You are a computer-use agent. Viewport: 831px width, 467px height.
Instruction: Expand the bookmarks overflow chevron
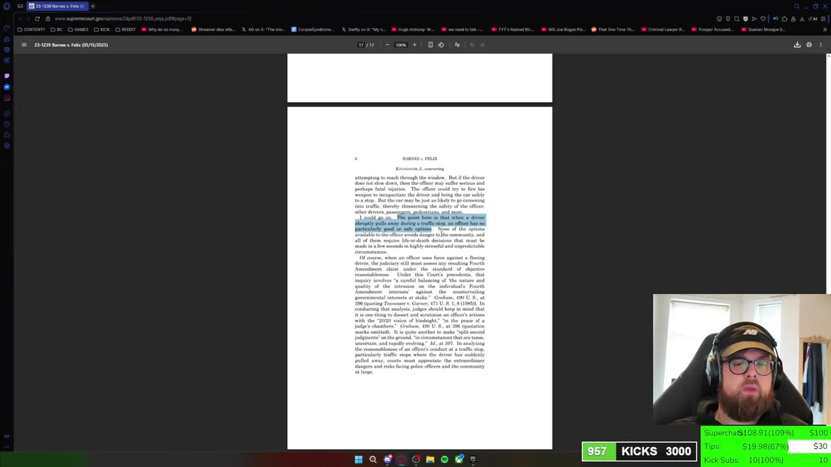(825, 29)
